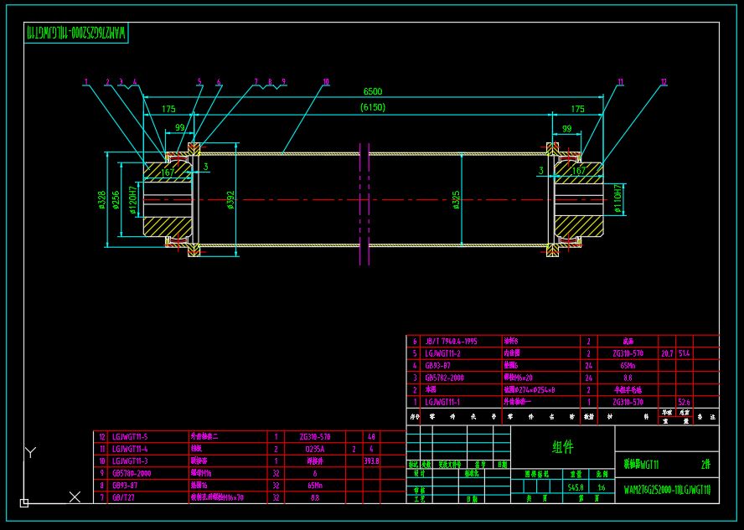Click the 393.8 weight cell

tap(371, 461)
